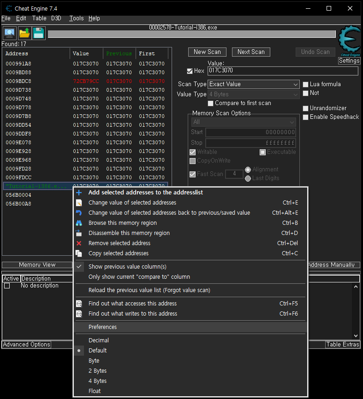Click the Memory View button
363x399 pixels.
37,265
